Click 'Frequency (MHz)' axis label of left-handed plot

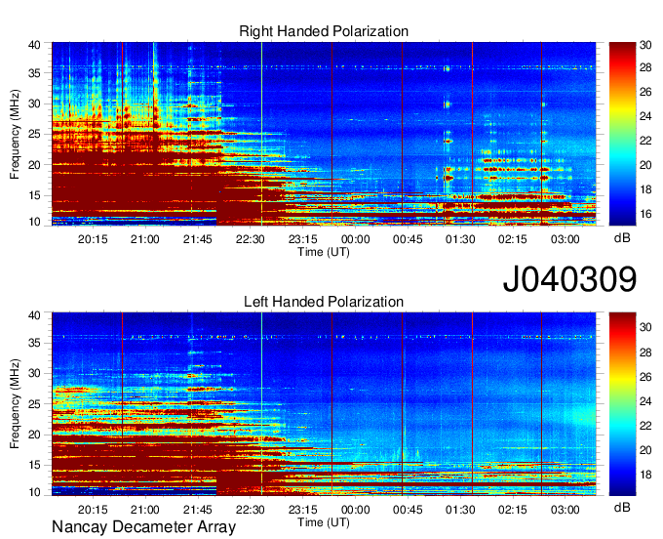(x=15, y=404)
